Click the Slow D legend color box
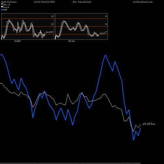 pyautogui.click(x=2, y=4)
